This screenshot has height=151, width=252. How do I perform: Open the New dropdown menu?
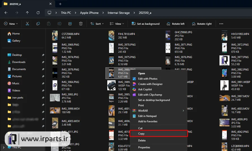[11, 24]
